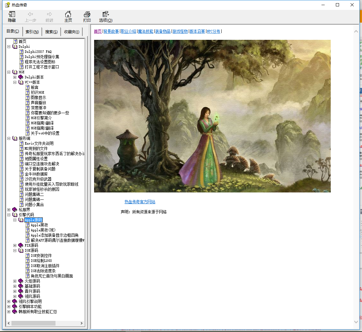Collapse the Delphi tree node
The height and width of the screenshot is (332, 362).
(x=9, y=47)
